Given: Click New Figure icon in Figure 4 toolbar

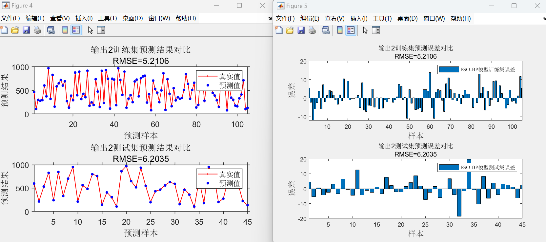Looking at the screenshot, I should point(4,30).
